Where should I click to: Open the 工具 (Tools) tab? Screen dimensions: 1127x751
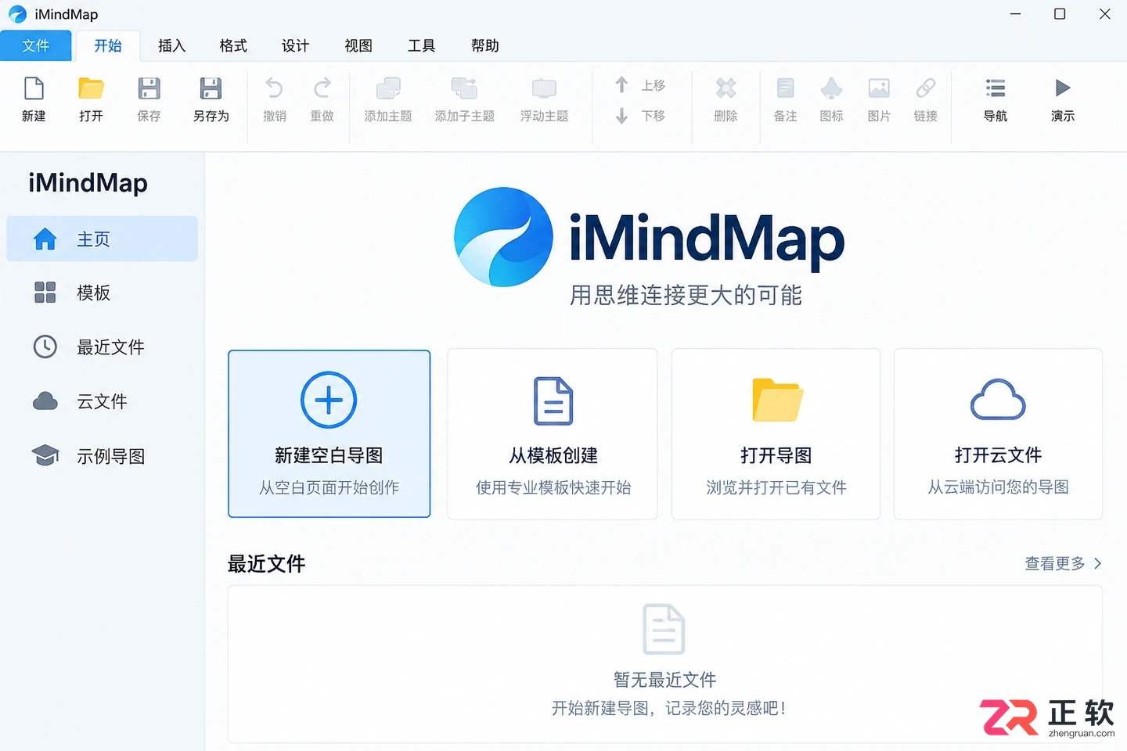(421, 45)
